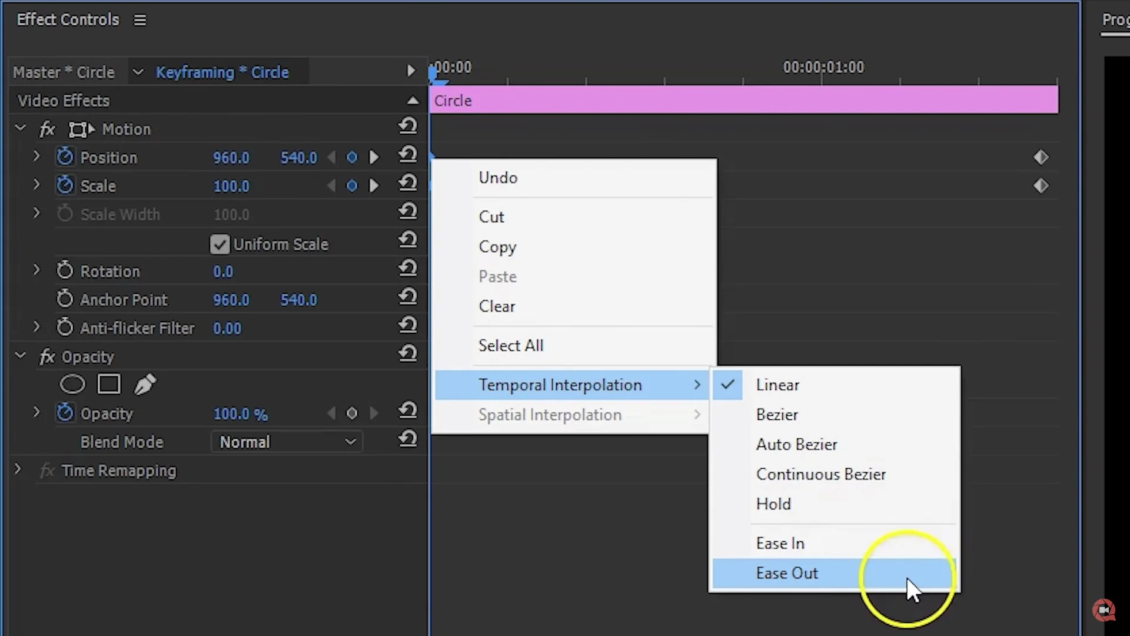Viewport: 1130px width, 636px height.
Task: Open the Blend Mode dropdown
Action: (287, 442)
